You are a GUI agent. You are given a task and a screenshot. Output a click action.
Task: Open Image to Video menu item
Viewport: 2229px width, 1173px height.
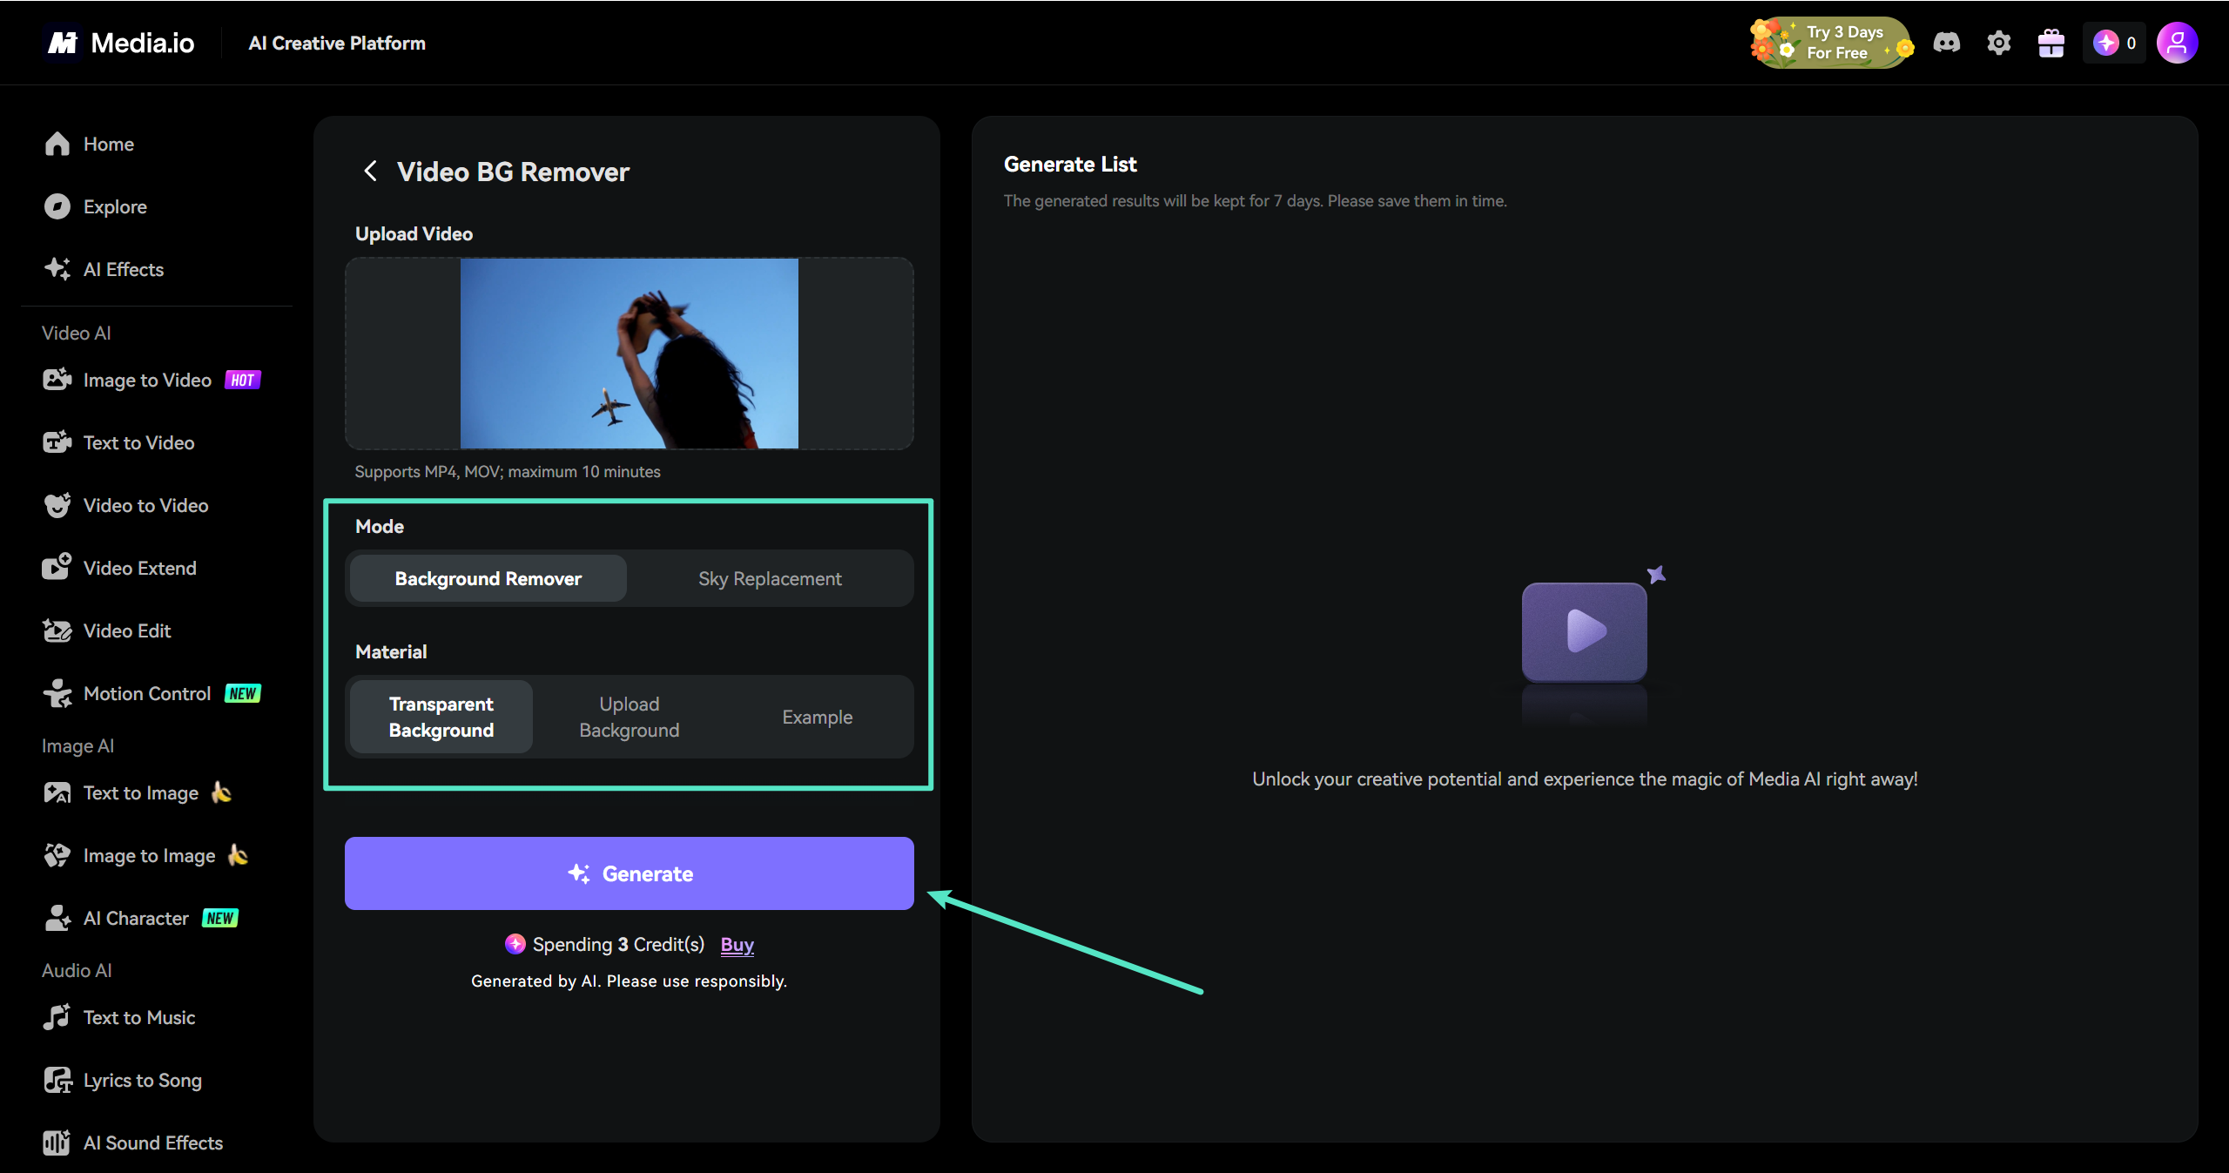tap(147, 380)
